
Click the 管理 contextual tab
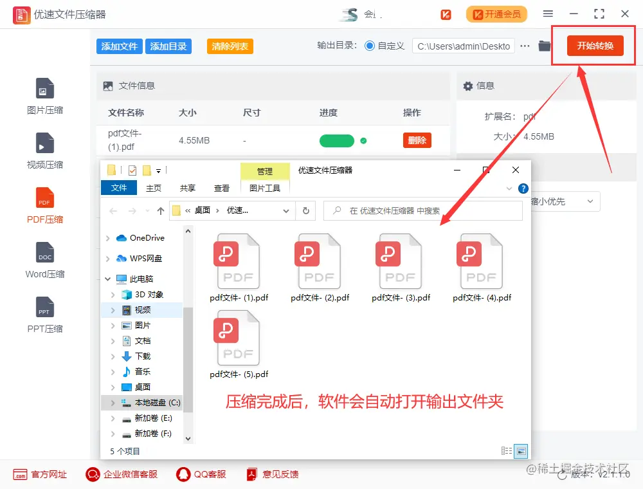pos(265,171)
